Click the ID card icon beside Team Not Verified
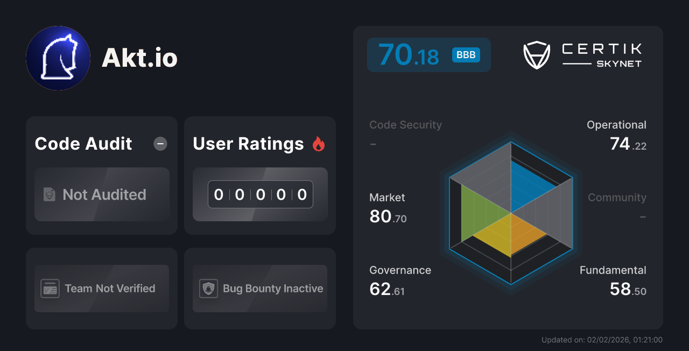Image resolution: width=689 pixels, height=351 pixels. coord(49,289)
